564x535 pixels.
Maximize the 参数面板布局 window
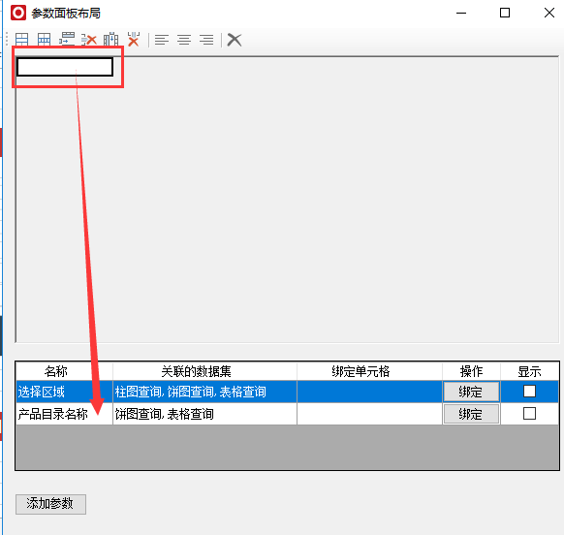[x=505, y=13]
